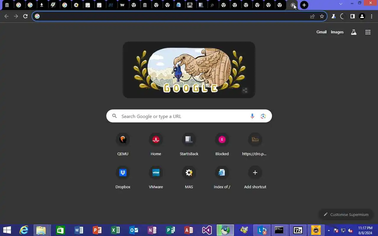Open the tab search chevron in title bar

pyautogui.click(x=341, y=4)
